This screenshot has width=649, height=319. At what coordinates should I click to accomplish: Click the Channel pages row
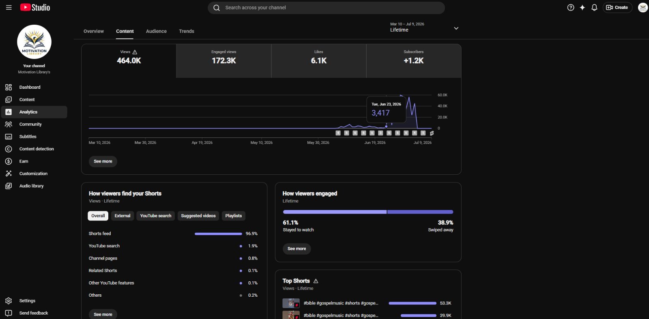173,258
